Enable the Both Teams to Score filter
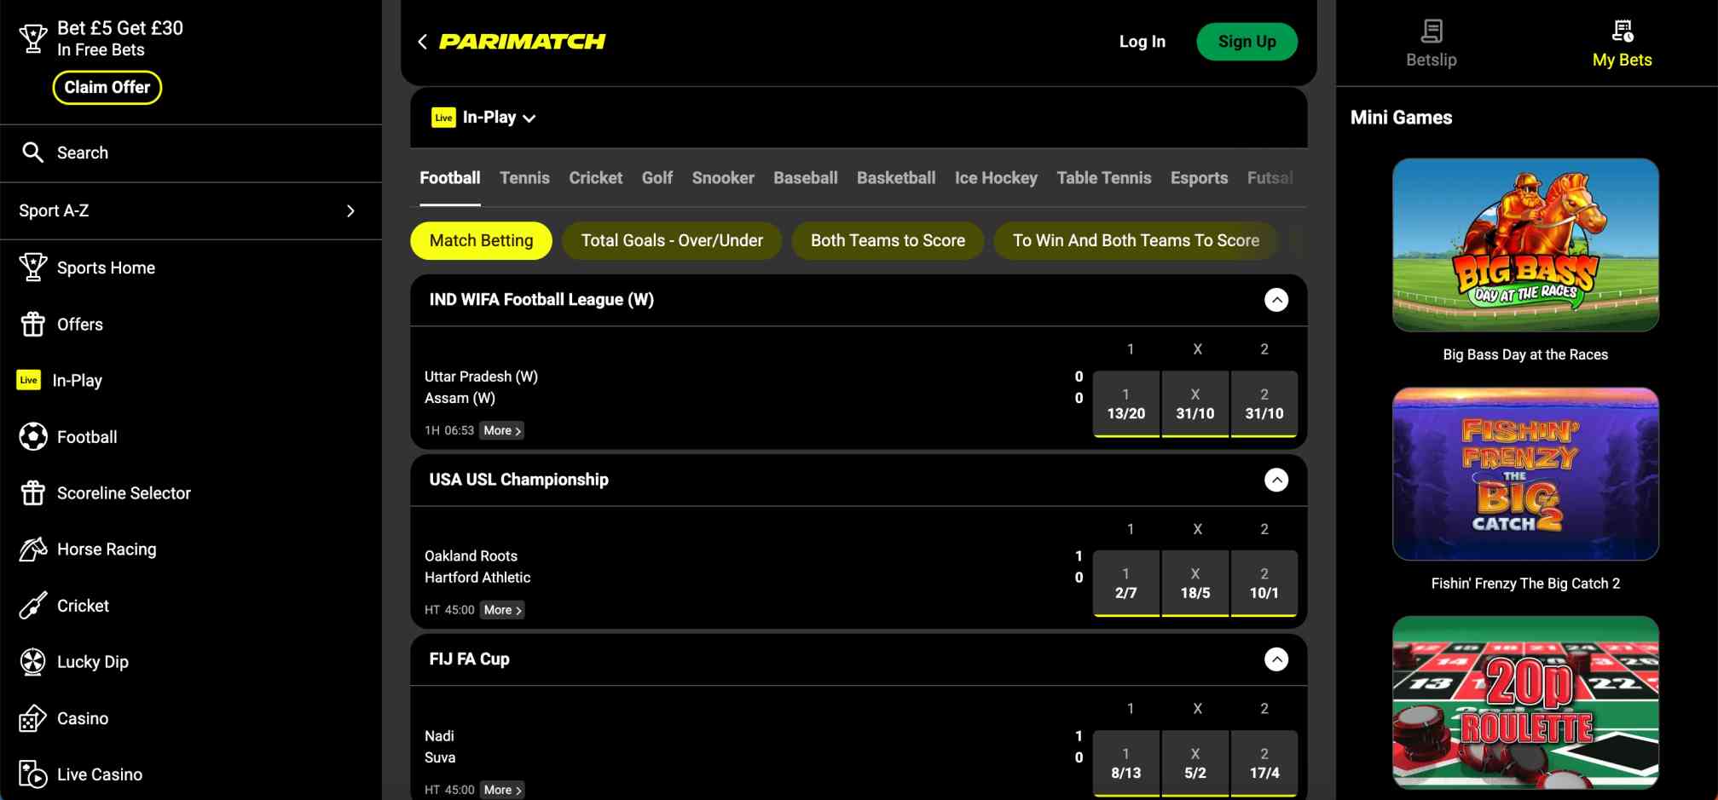The width and height of the screenshot is (1718, 800). pos(887,240)
